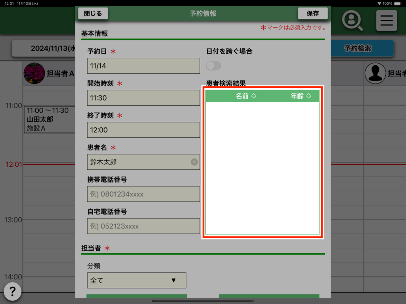
Task: Tap the flower avatar of 担当者A
Action: point(34,73)
